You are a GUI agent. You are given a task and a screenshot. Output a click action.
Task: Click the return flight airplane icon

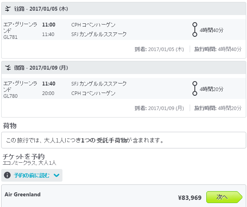8,68
